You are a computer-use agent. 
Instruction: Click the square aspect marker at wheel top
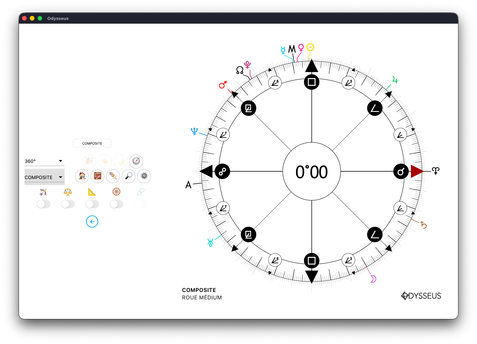click(x=311, y=82)
